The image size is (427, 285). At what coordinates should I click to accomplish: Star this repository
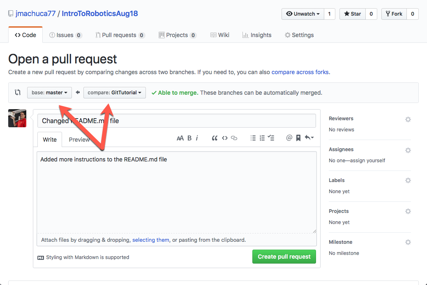[352, 14]
